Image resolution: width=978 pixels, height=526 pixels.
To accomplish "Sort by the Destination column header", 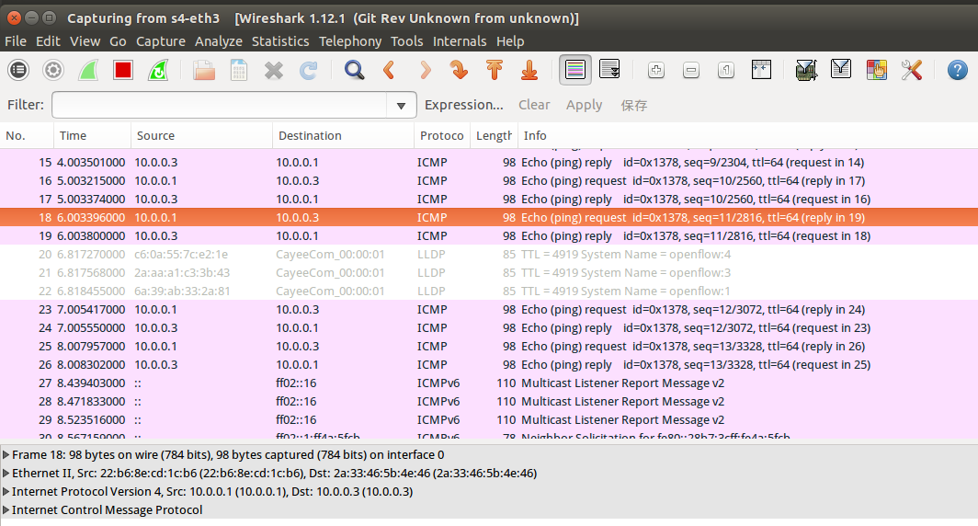I will [343, 135].
